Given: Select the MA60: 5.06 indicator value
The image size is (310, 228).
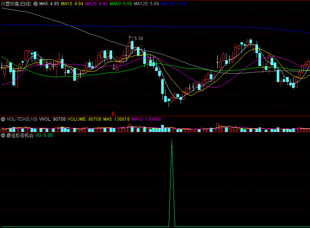Looking at the screenshot, I should click(121, 4).
